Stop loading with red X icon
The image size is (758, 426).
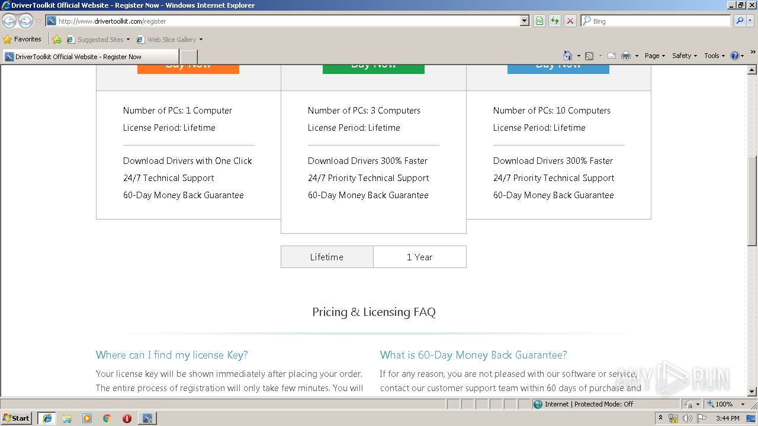pos(570,21)
